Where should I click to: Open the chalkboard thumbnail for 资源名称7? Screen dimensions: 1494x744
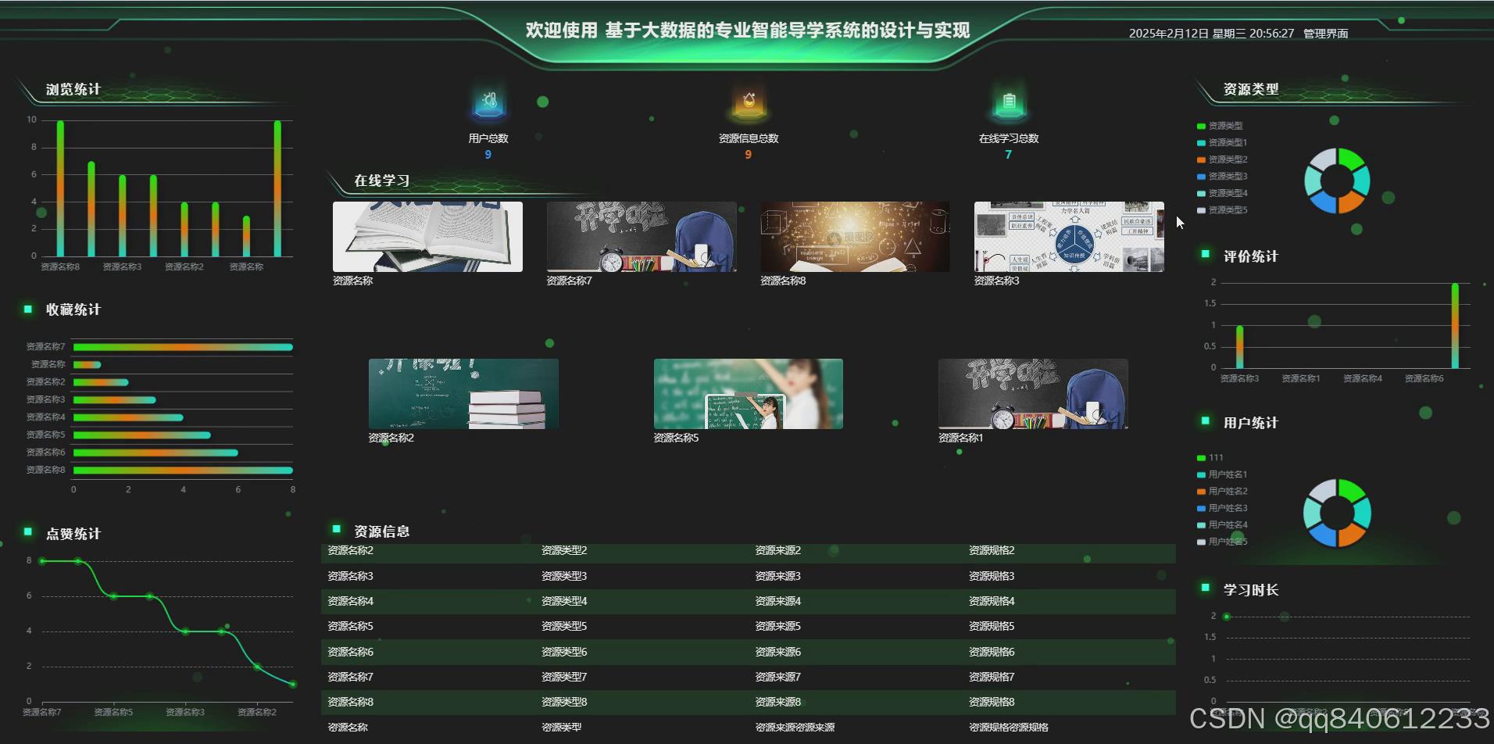pyautogui.click(x=642, y=237)
